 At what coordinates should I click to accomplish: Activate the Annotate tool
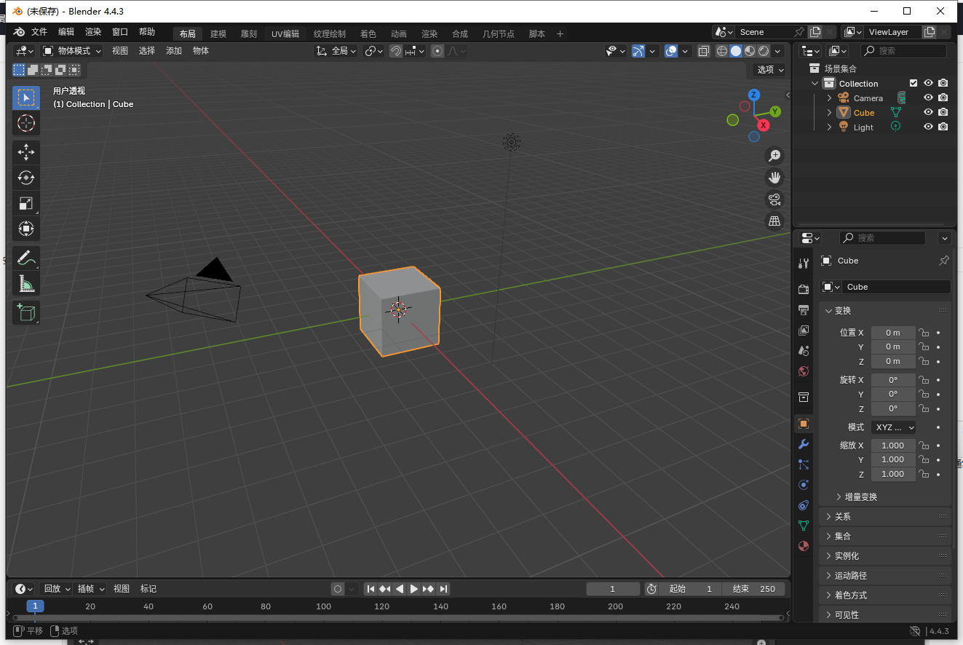26,258
